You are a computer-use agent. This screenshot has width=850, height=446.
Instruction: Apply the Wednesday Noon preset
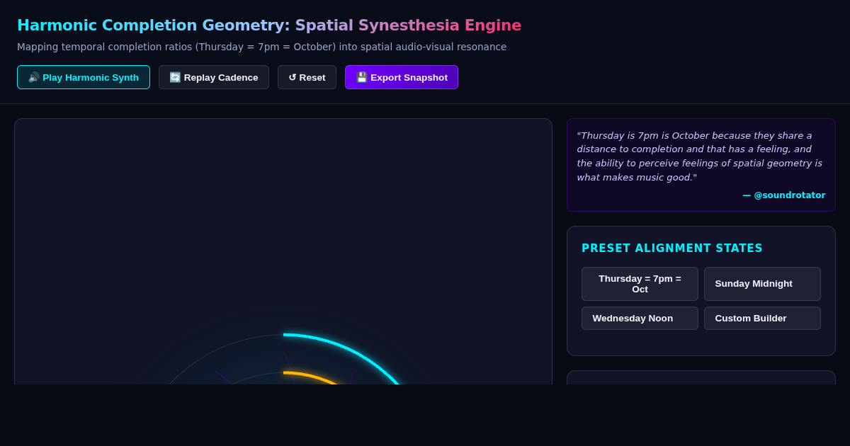[x=640, y=318]
